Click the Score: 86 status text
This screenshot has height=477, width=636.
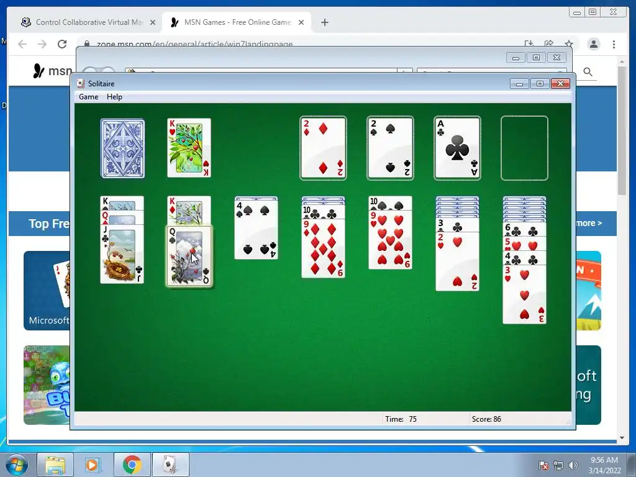(486, 419)
